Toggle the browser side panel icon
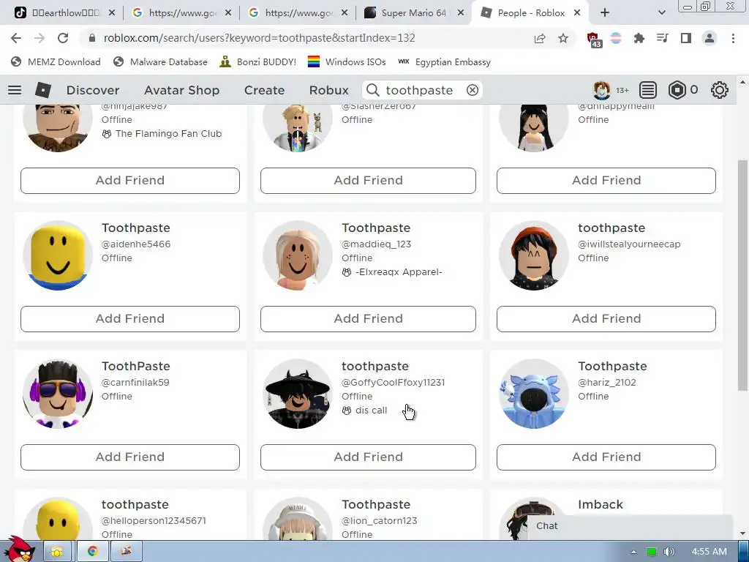 click(x=686, y=38)
